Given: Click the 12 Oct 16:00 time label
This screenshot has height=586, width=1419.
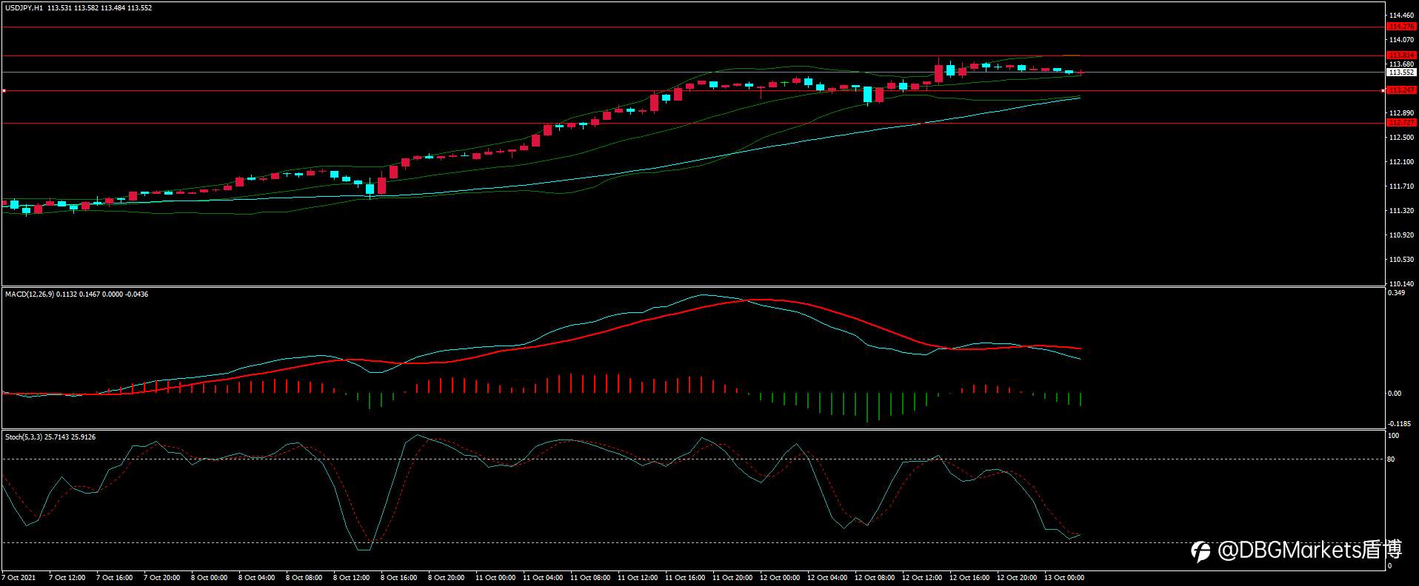Looking at the screenshot, I should [969, 578].
